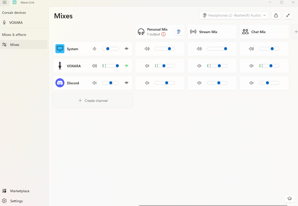Mute System in the Stream Mix
The image size is (298, 206).
[x=199, y=49]
